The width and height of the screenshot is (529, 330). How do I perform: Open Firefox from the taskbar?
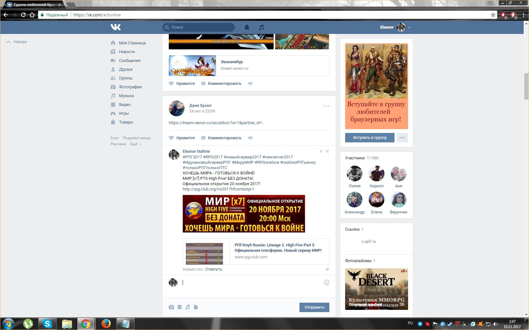(x=106, y=323)
